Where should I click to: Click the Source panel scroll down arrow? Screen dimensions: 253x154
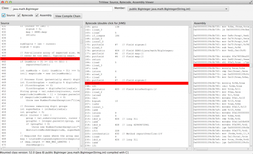(x=81, y=146)
